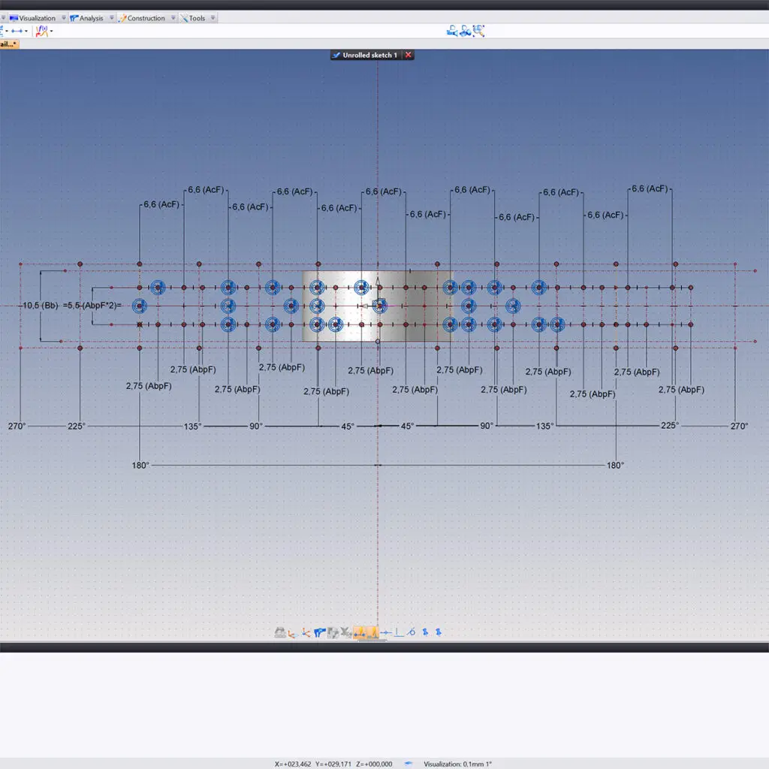Switch to the document tab ending in 'ail...*'
The height and width of the screenshot is (769, 769).
(x=9, y=44)
